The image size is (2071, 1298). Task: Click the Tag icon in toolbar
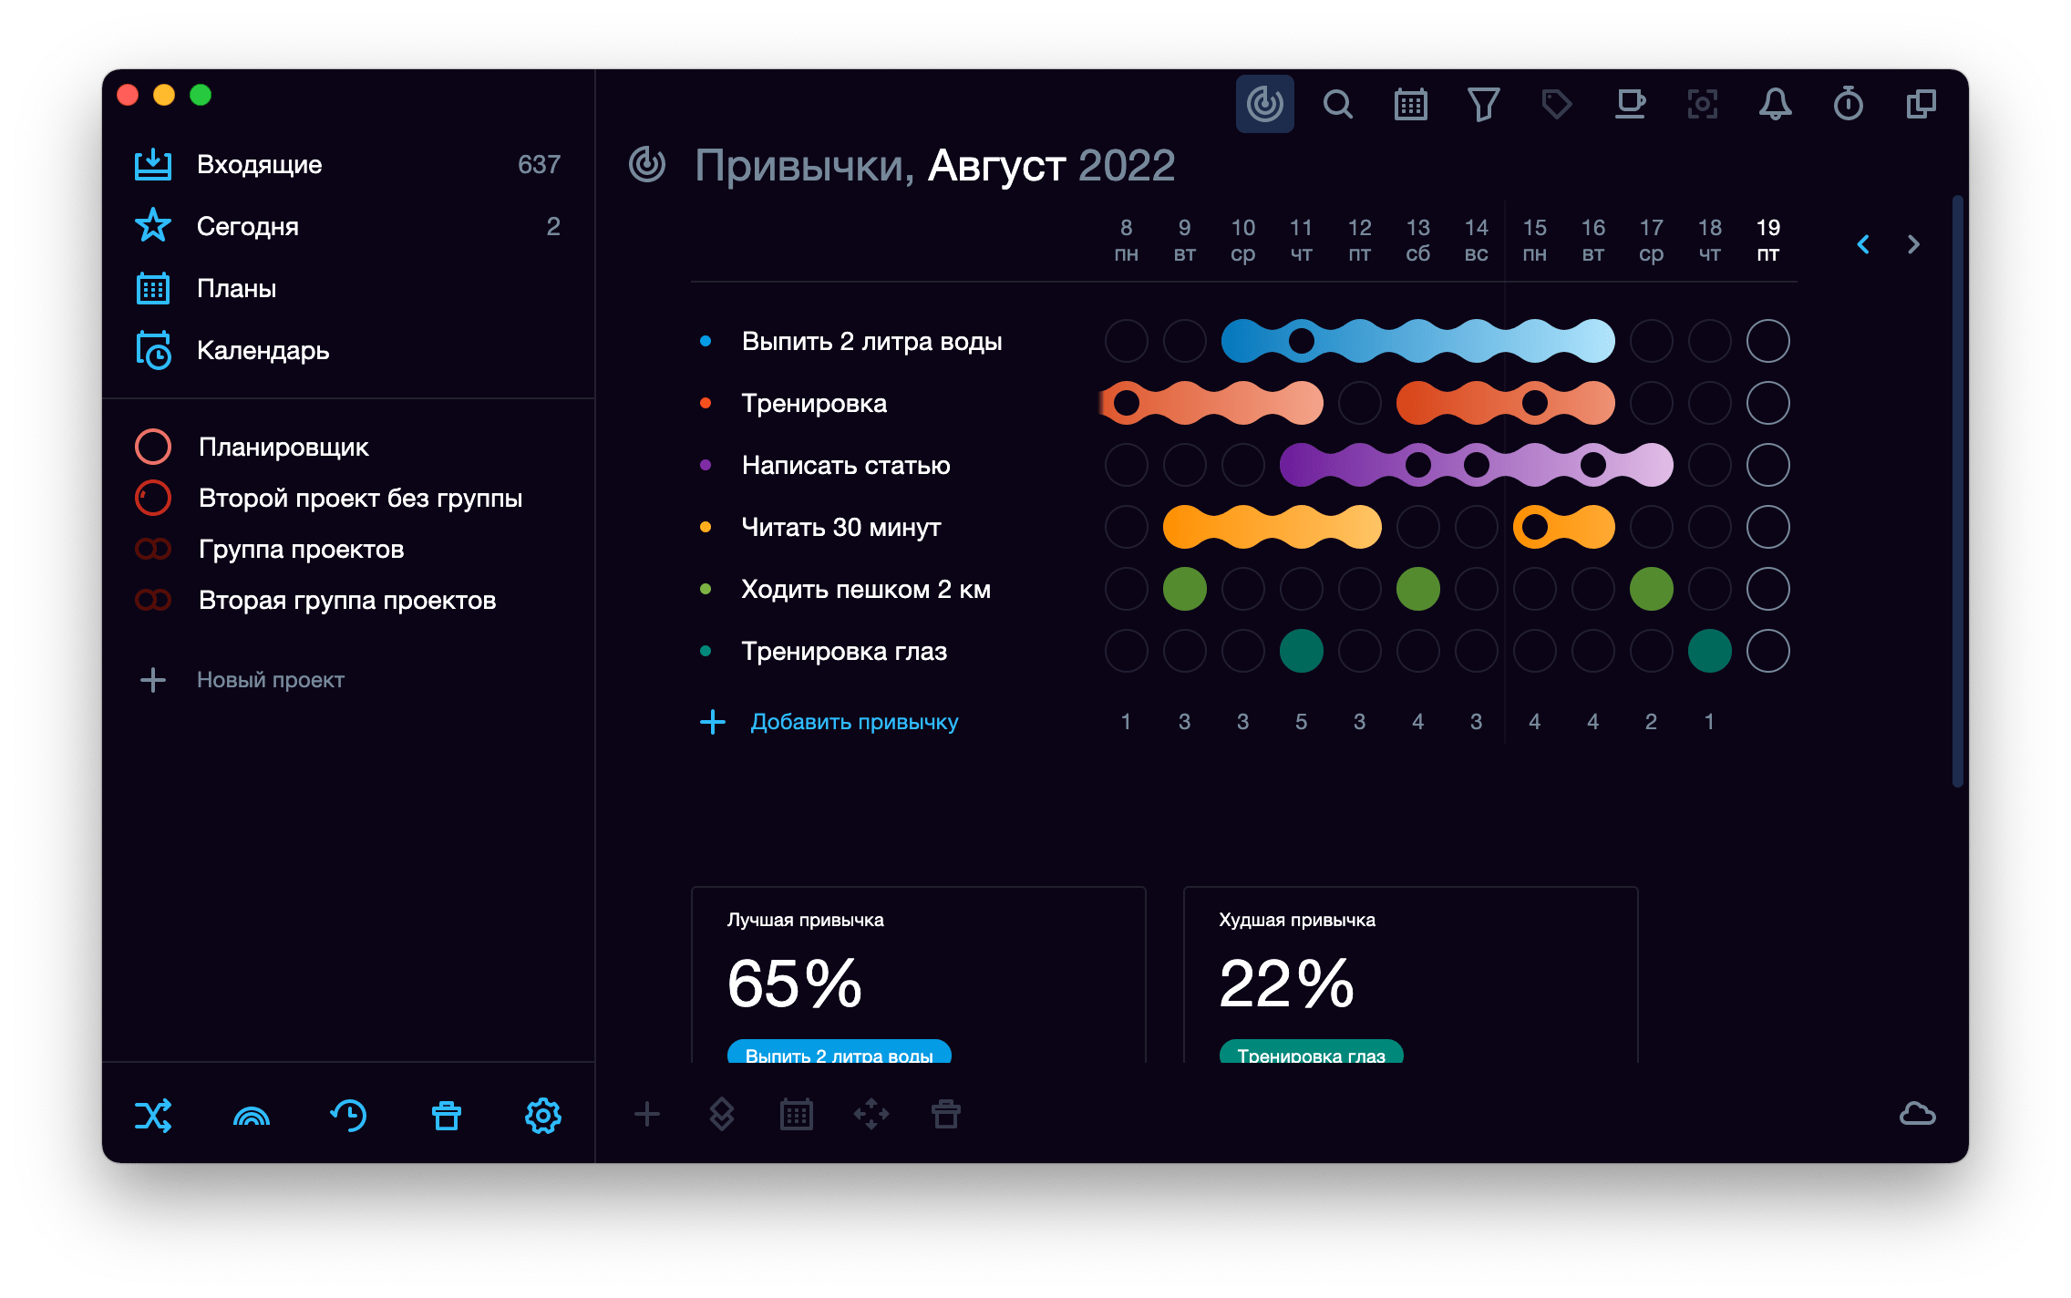[1556, 104]
